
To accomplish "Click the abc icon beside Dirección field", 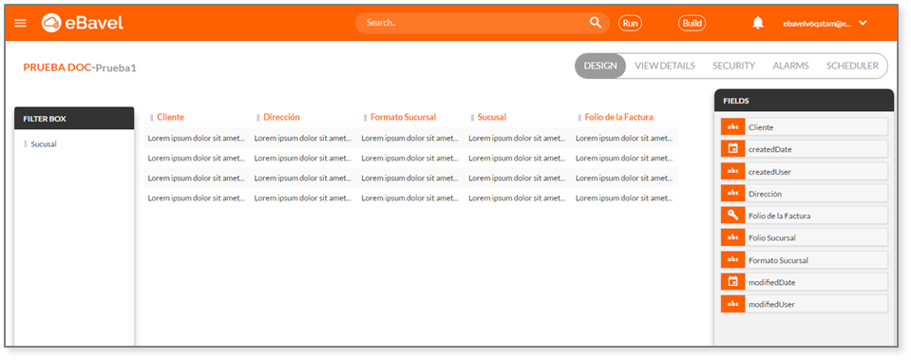I will [732, 194].
